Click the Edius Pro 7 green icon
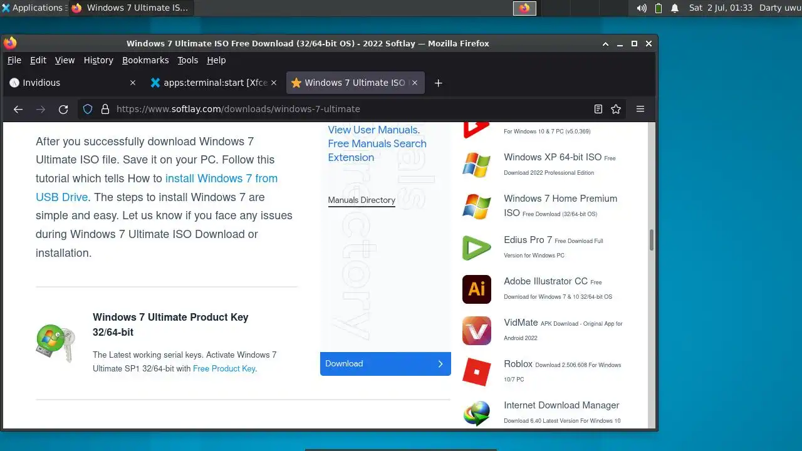This screenshot has height=451, width=802. 477,247
